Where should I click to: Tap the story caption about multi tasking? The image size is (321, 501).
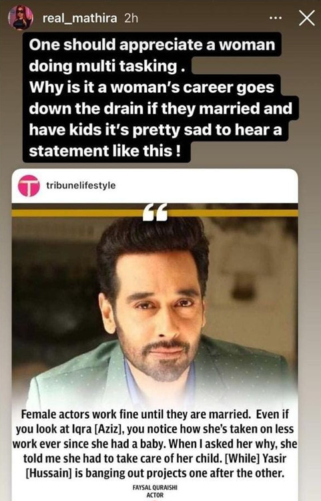pos(159,98)
